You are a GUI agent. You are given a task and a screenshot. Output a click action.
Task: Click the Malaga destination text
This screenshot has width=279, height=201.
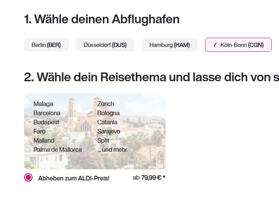[43, 104]
